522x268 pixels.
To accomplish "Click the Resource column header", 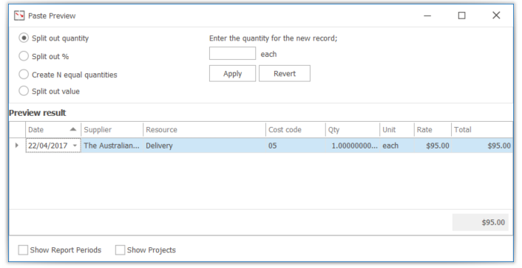I will pos(204,130).
